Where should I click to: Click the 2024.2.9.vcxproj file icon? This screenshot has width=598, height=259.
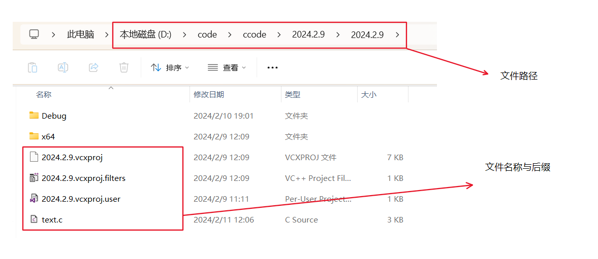(x=34, y=157)
